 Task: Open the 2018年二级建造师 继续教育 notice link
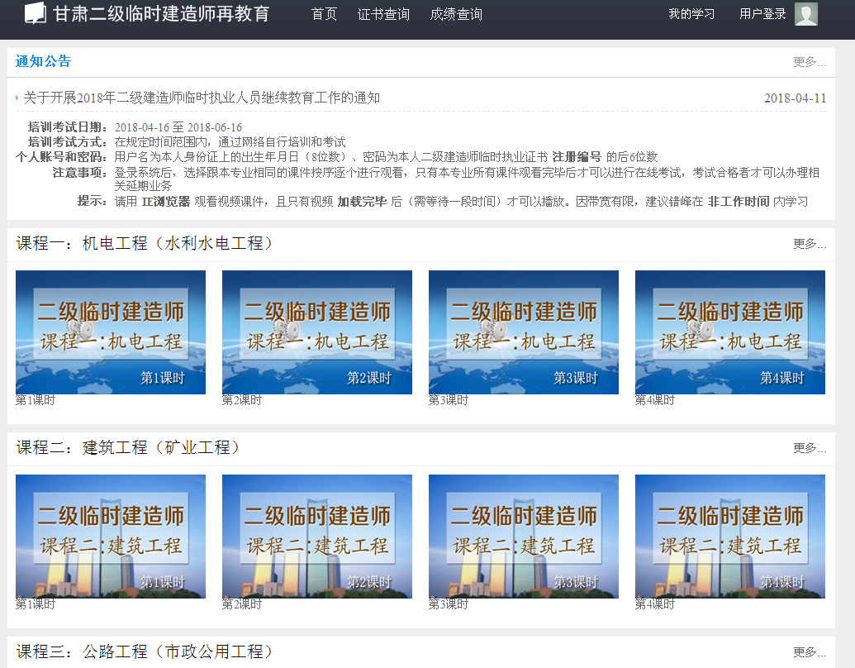[x=202, y=98]
